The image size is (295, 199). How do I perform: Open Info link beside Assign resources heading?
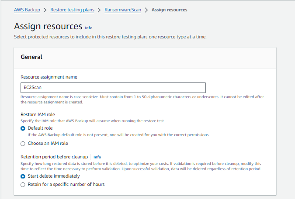coord(89,28)
